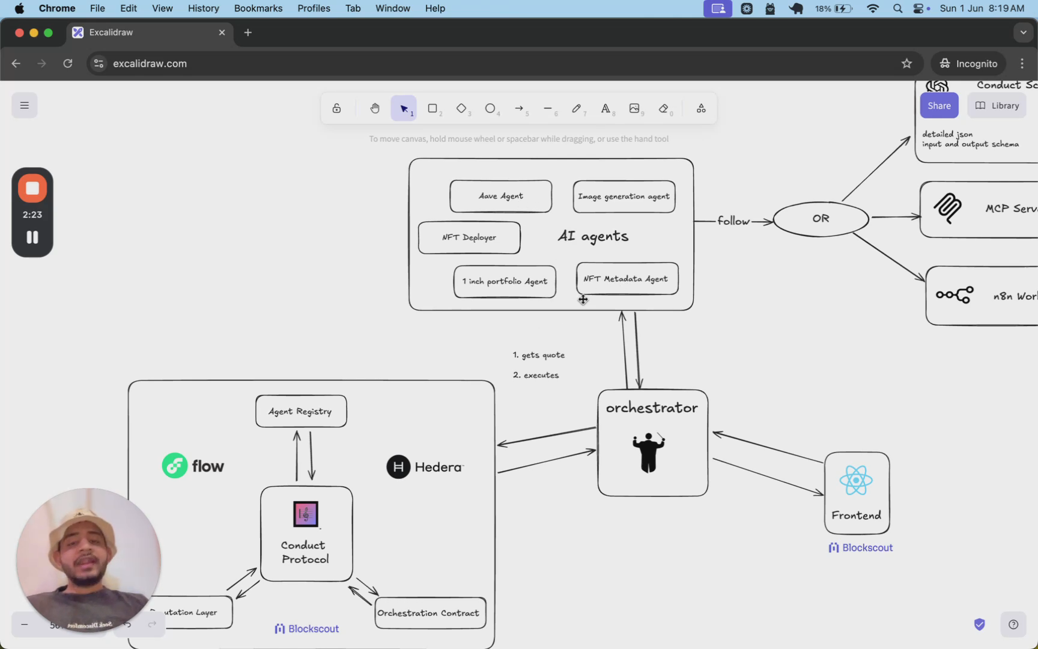Select the Agent Registry box

point(301,412)
